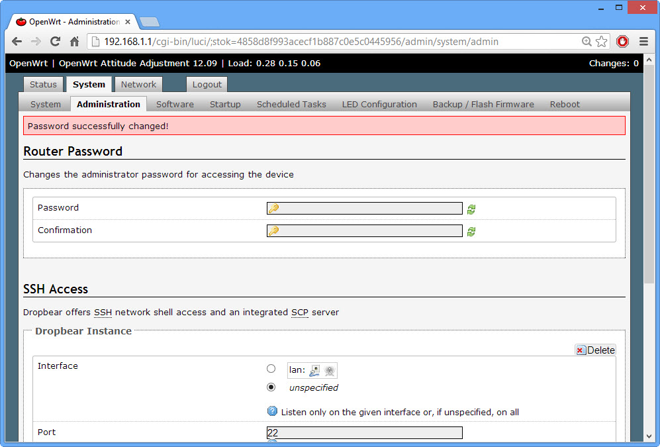Open the Chrome hamburger menu

[x=643, y=41]
